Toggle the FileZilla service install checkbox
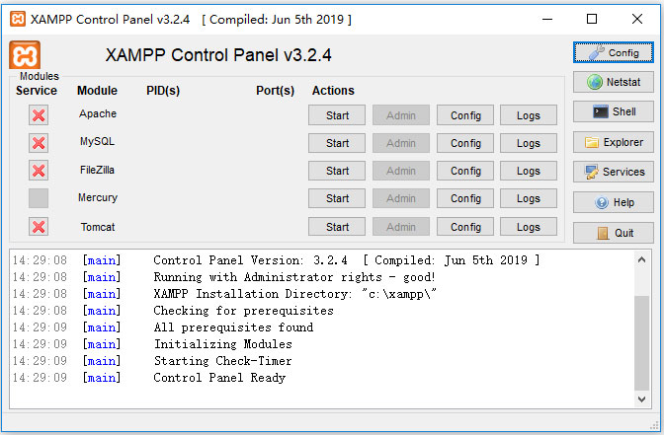The width and height of the screenshot is (664, 435). tap(39, 171)
